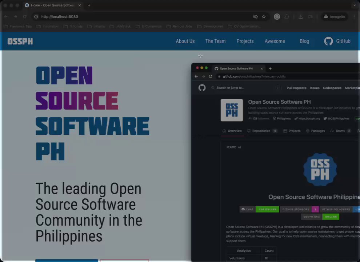The height and width of the screenshot is (262, 360).
Task: Click the Volunteers row in Analytics table
Action: (x=252, y=258)
